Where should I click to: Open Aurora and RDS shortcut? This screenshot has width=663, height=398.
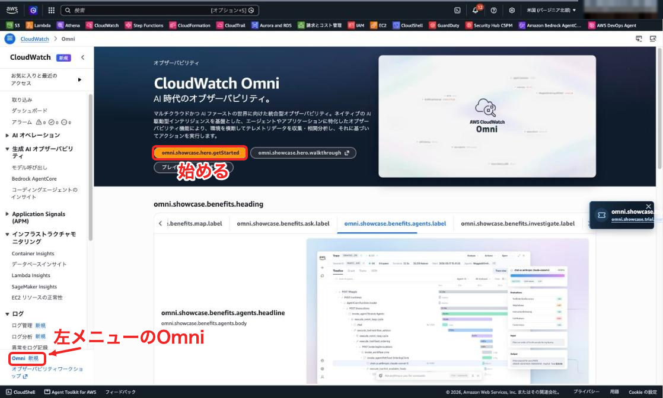click(x=272, y=25)
